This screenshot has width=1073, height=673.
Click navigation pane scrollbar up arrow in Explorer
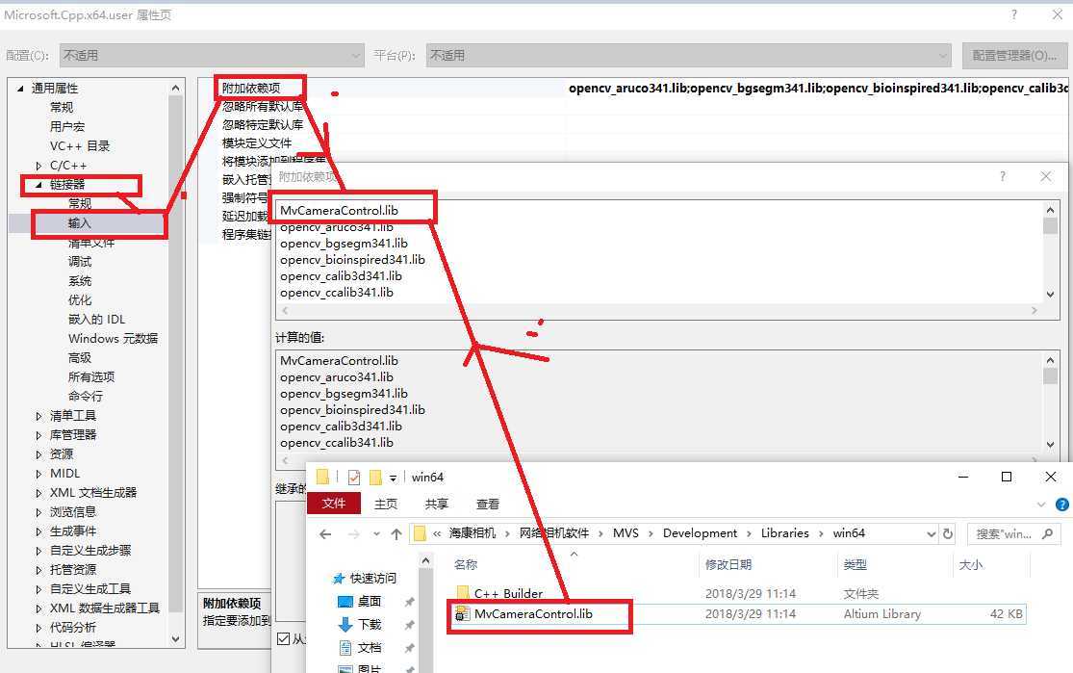(425, 561)
